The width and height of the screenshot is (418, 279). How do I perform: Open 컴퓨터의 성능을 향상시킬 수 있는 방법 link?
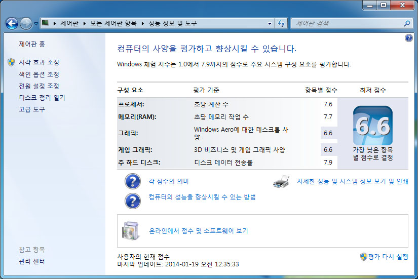click(x=202, y=197)
